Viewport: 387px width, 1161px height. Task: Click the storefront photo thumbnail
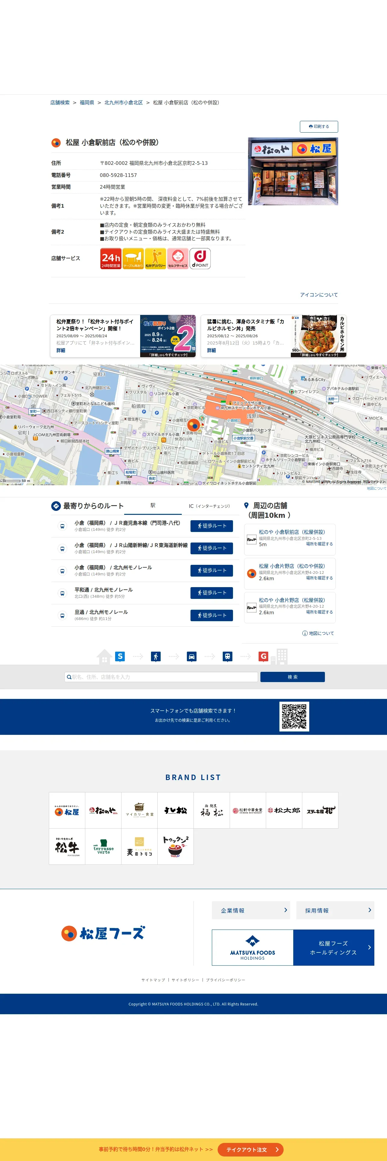click(x=293, y=171)
